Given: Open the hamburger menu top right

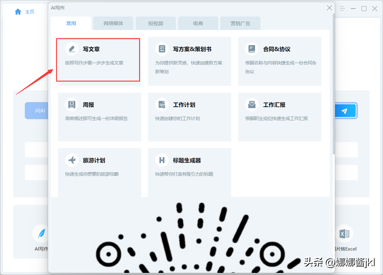Looking at the screenshot, I should coord(343,9).
